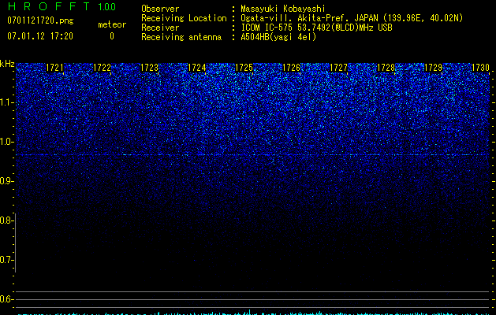
Task: Click the meteor count value 0
Action: [112, 36]
